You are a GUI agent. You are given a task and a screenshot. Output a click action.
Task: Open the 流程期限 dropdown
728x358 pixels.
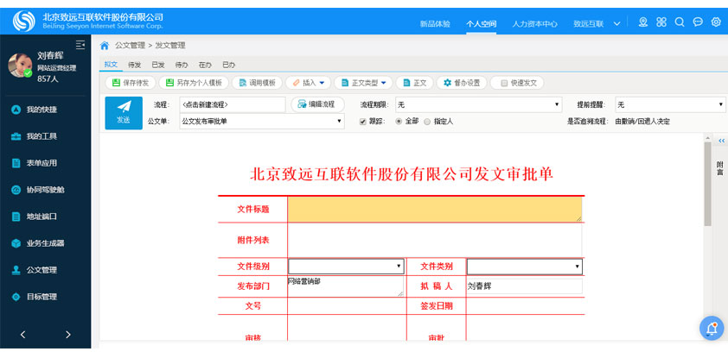click(479, 105)
